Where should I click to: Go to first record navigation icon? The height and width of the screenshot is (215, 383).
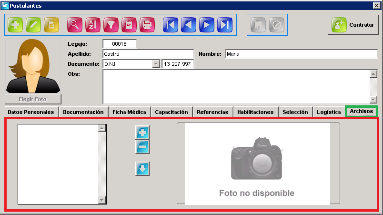click(x=171, y=25)
